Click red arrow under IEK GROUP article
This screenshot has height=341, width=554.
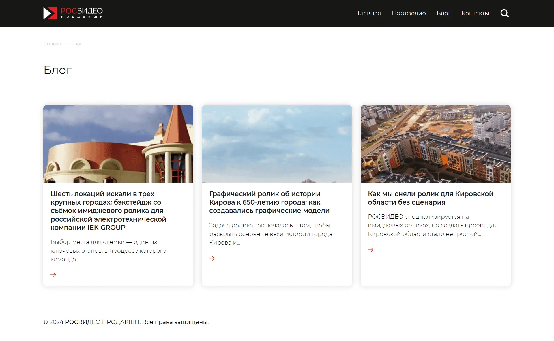coord(53,275)
